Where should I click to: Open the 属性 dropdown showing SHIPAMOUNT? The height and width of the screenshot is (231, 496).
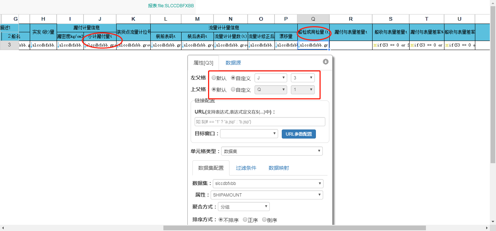click(x=267, y=195)
